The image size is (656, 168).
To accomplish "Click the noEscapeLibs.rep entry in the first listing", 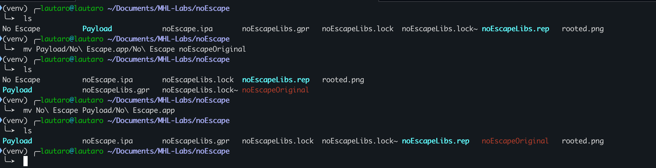I will point(515,29).
